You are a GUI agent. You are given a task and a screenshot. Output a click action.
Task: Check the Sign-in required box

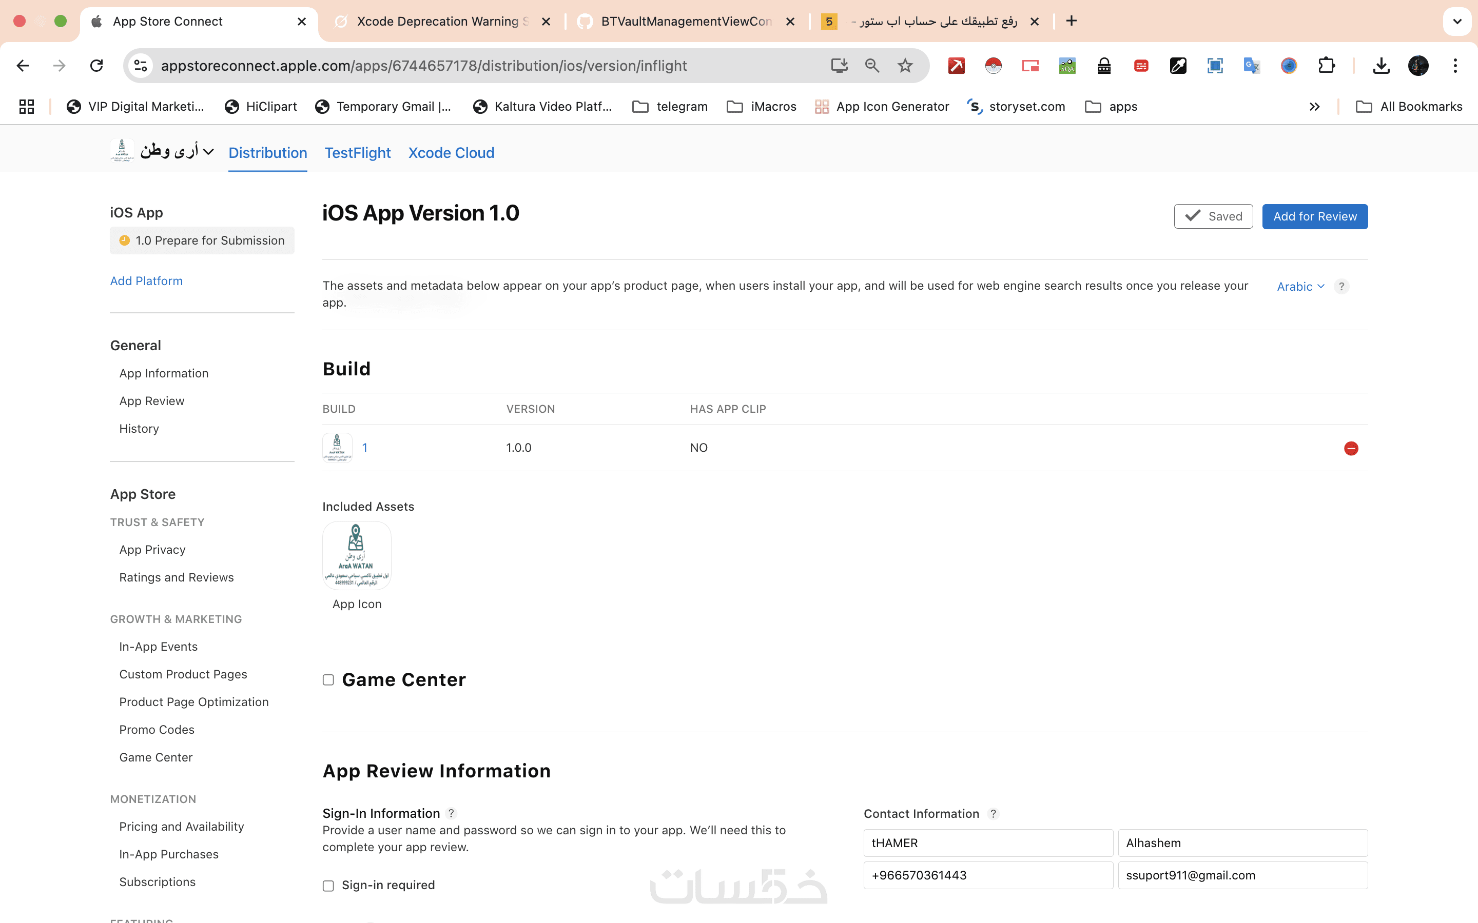click(328, 886)
